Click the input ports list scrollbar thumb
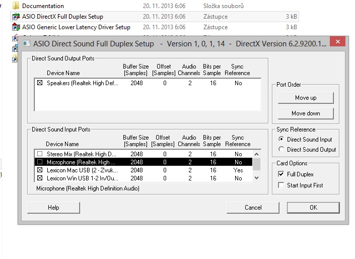 click(x=256, y=164)
